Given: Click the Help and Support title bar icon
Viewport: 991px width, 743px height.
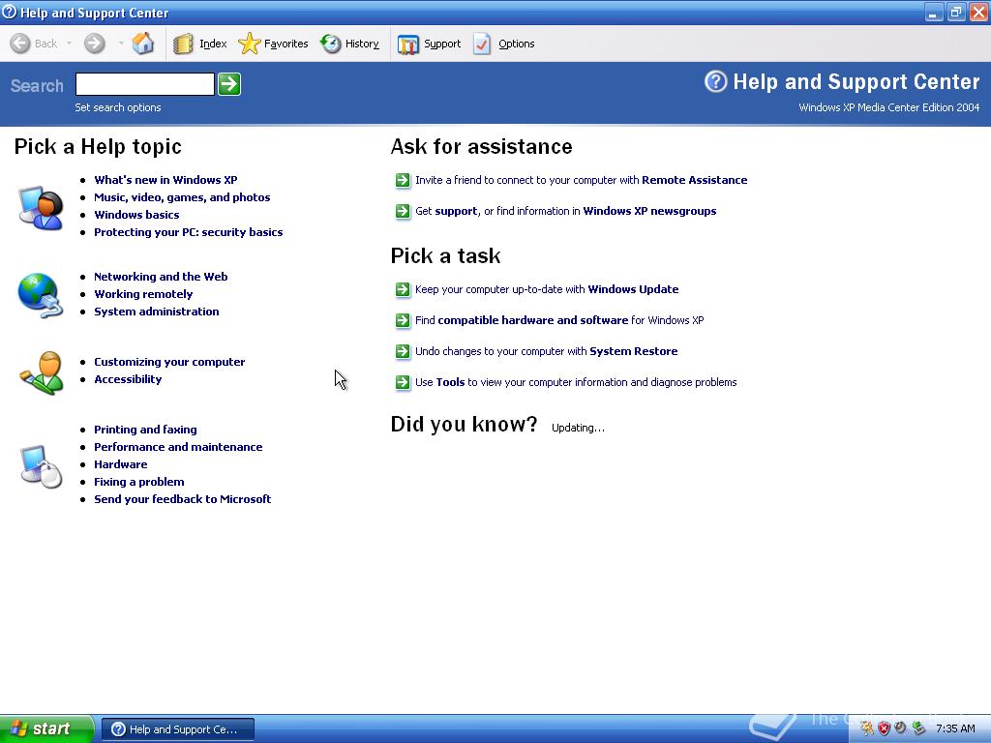Looking at the screenshot, I should pyautogui.click(x=9, y=12).
